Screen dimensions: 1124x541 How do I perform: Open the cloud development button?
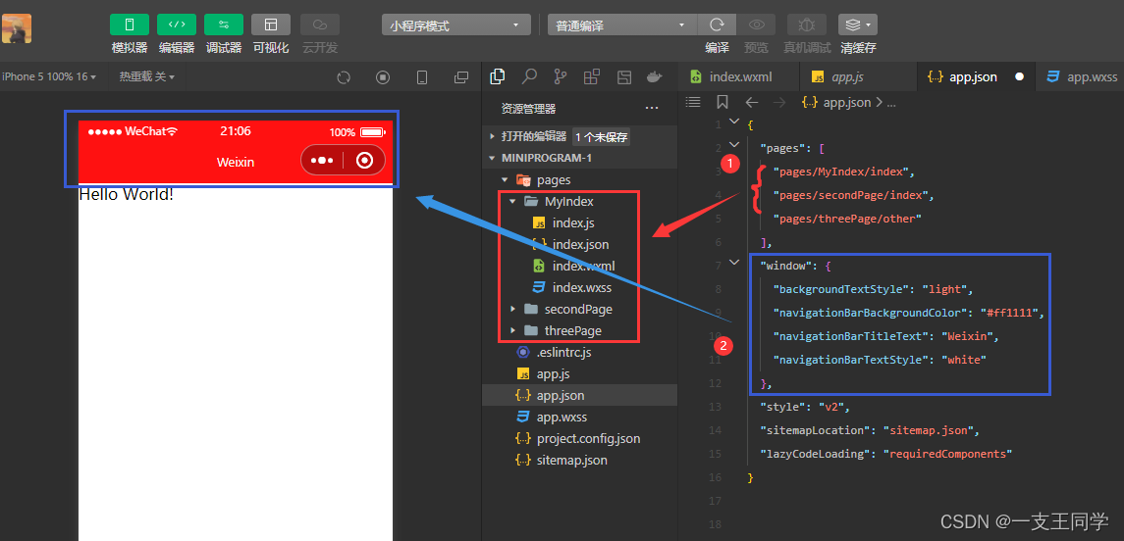click(320, 25)
